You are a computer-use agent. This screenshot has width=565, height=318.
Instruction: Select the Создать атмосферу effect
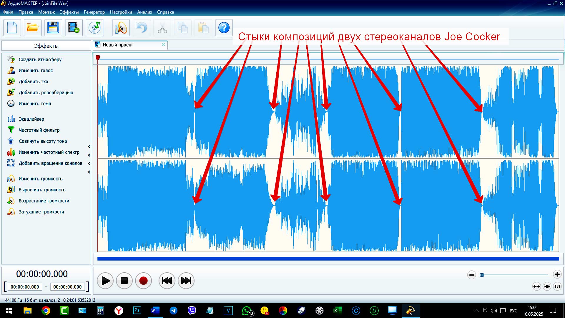40,59
